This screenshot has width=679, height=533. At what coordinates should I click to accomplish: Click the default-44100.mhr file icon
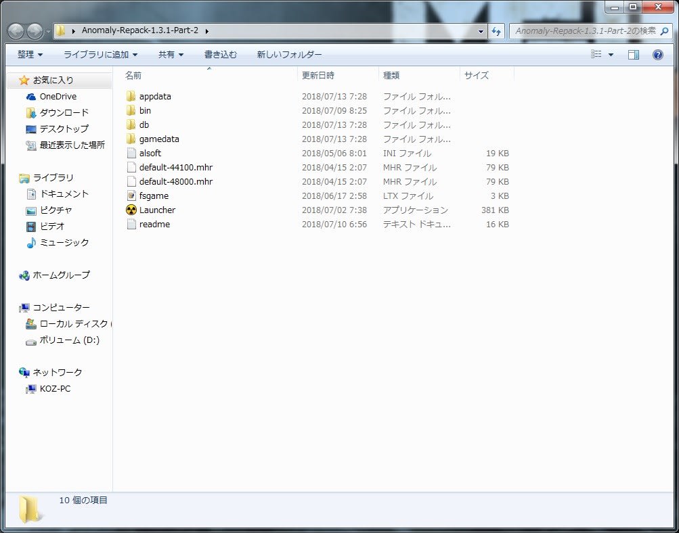tap(131, 168)
